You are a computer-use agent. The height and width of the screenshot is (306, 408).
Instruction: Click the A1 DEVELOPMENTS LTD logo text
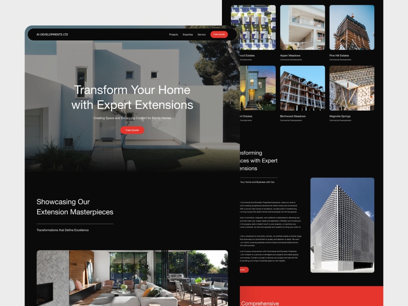52,34
